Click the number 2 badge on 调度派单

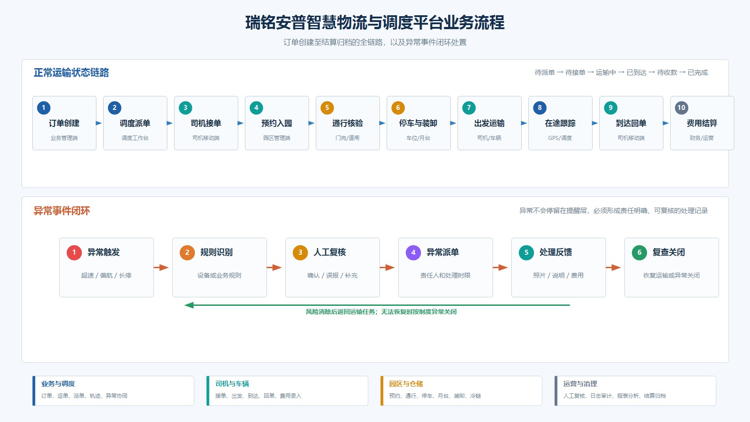pyautogui.click(x=114, y=108)
